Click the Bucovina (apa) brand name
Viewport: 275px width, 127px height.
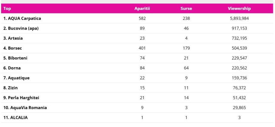click(21, 28)
